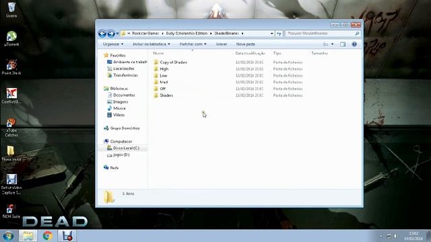Open µTorrent desktop icon
Screen dimensions: 431x242
[x=11, y=38]
